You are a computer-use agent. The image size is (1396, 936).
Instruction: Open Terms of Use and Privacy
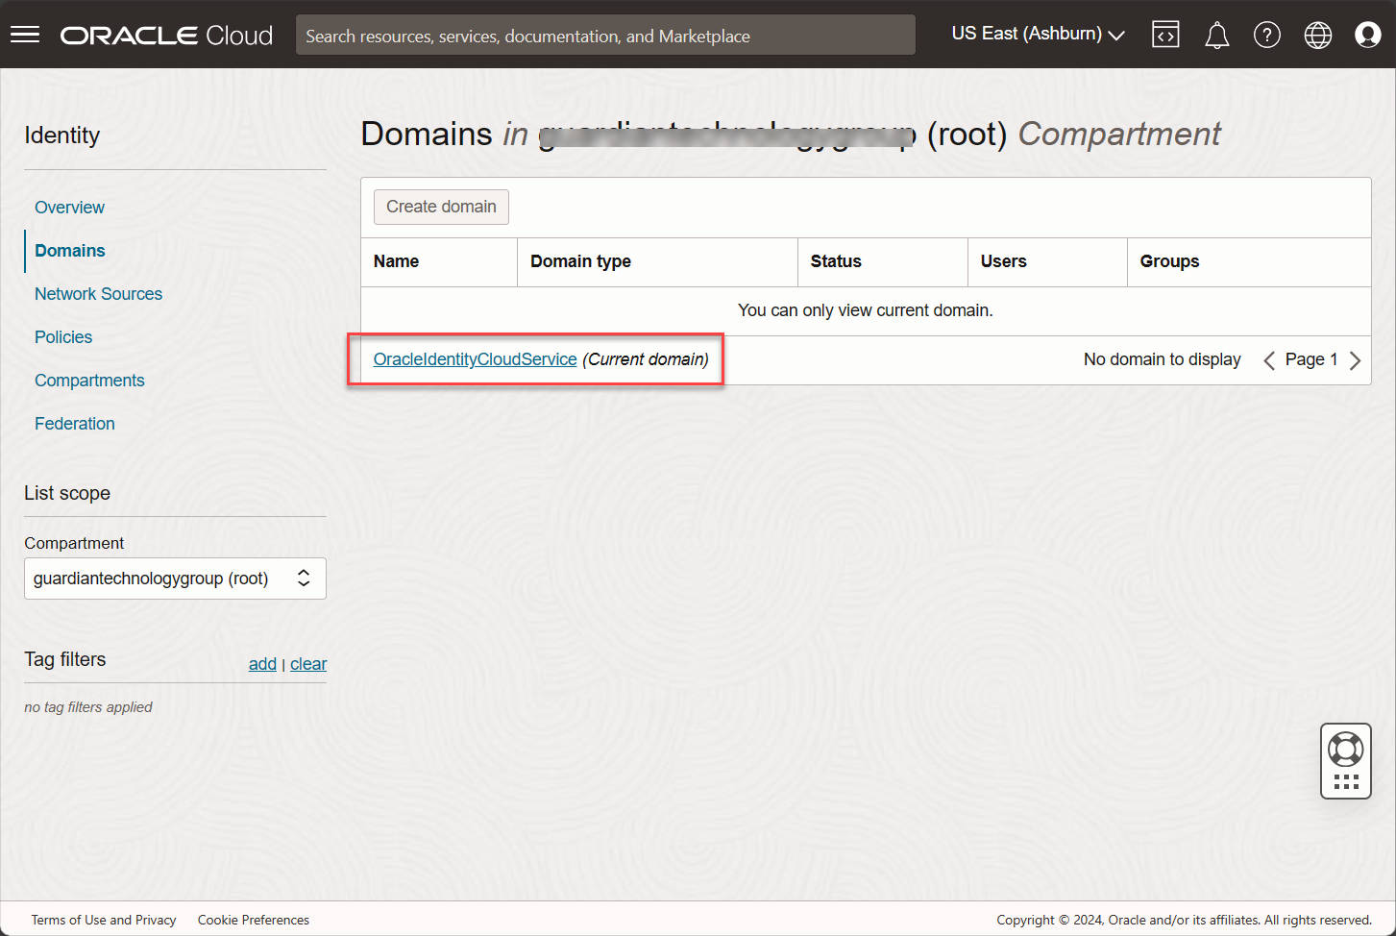pyautogui.click(x=104, y=920)
